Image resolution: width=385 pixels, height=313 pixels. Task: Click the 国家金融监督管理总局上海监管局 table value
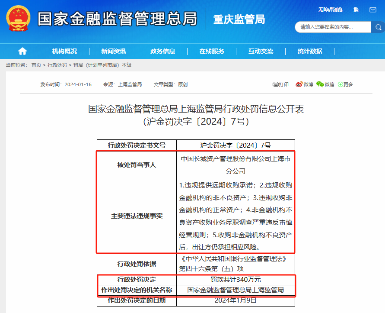[235, 290]
